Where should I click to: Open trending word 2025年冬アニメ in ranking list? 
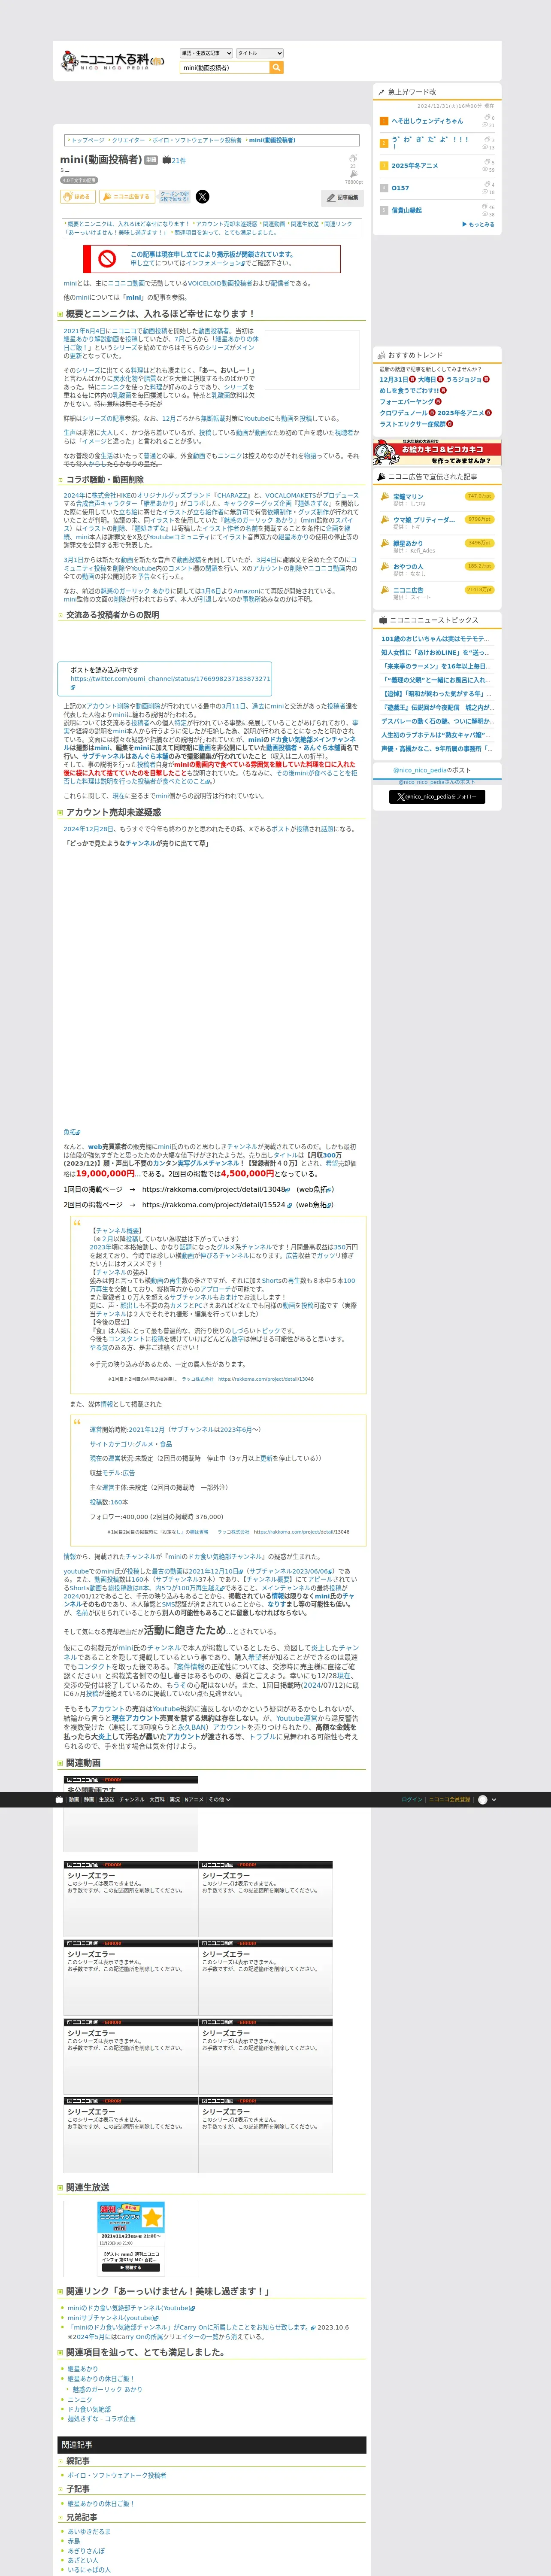(414, 166)
